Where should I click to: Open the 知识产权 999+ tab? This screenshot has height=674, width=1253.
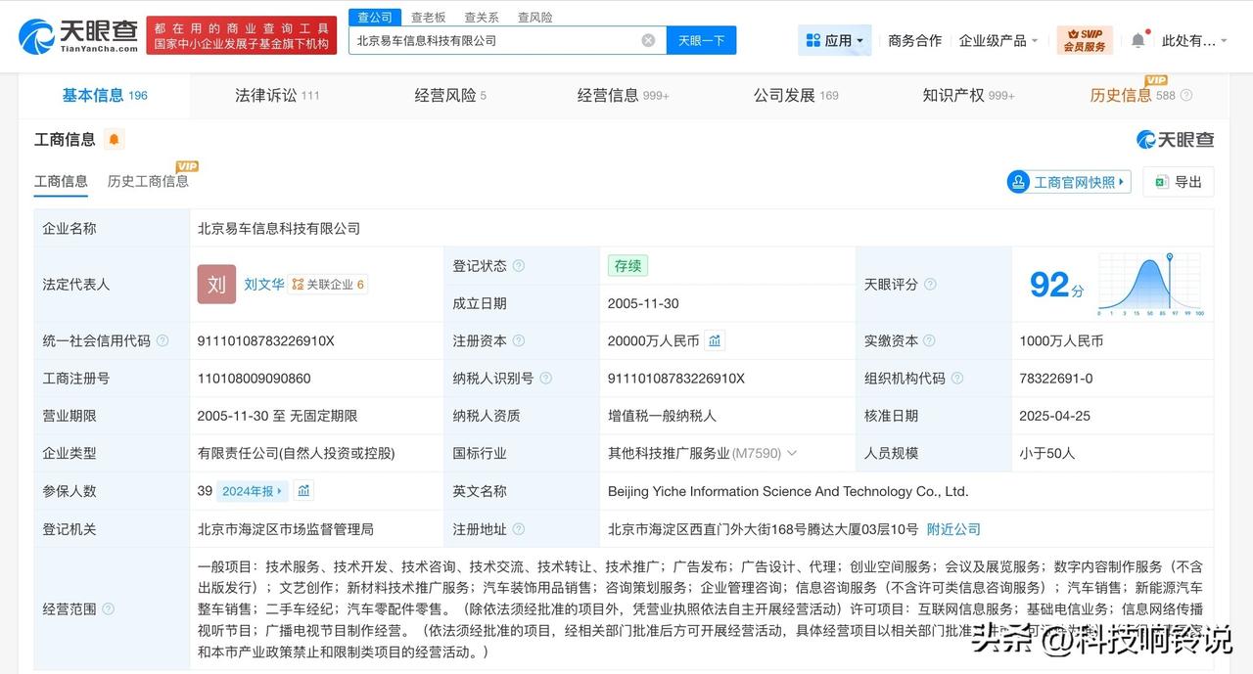[968, 96]
